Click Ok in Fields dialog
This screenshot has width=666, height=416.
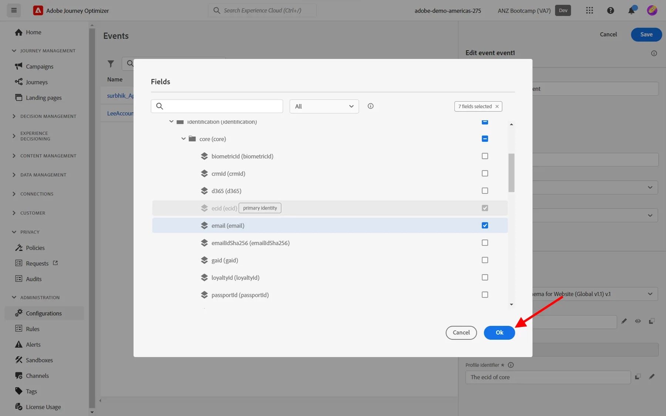point(499,332)
